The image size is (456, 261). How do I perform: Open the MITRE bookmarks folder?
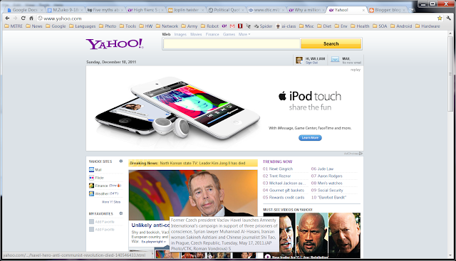[x=14, y=26]
